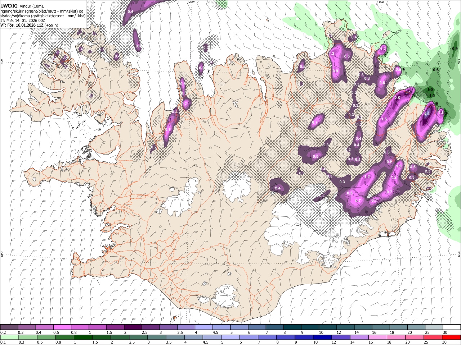Pick the darkest purple 2 snow legend swatch
This screenshot has width=461, height=345.
click(x=133, y=327)
